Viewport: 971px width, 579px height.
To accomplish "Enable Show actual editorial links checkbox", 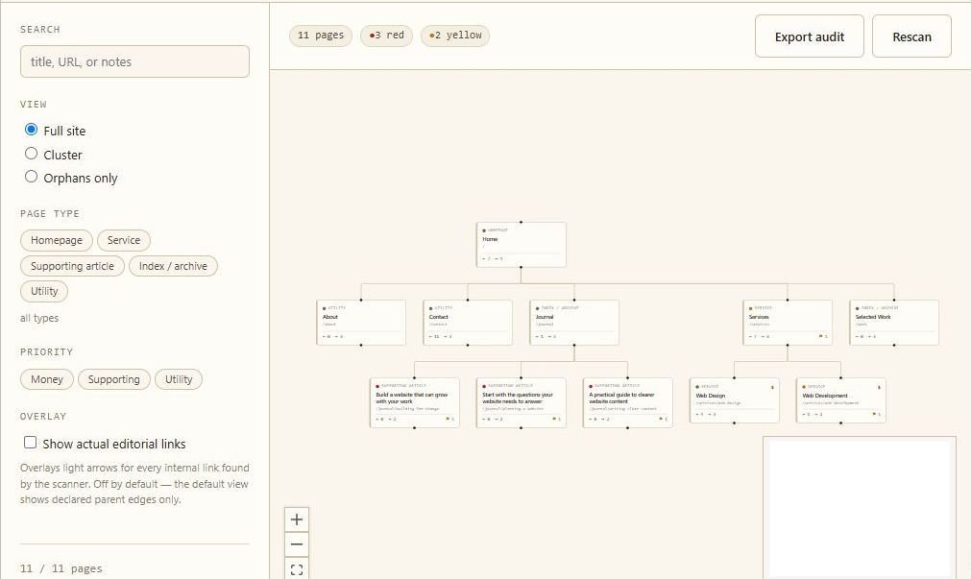I will tap(30, 442).
